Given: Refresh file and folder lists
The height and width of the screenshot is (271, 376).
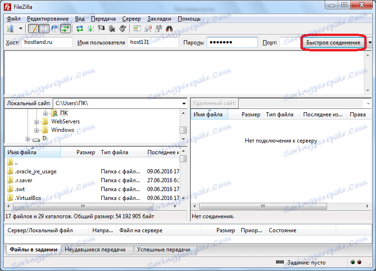Looking at the screenshot, I should [80, 29].
